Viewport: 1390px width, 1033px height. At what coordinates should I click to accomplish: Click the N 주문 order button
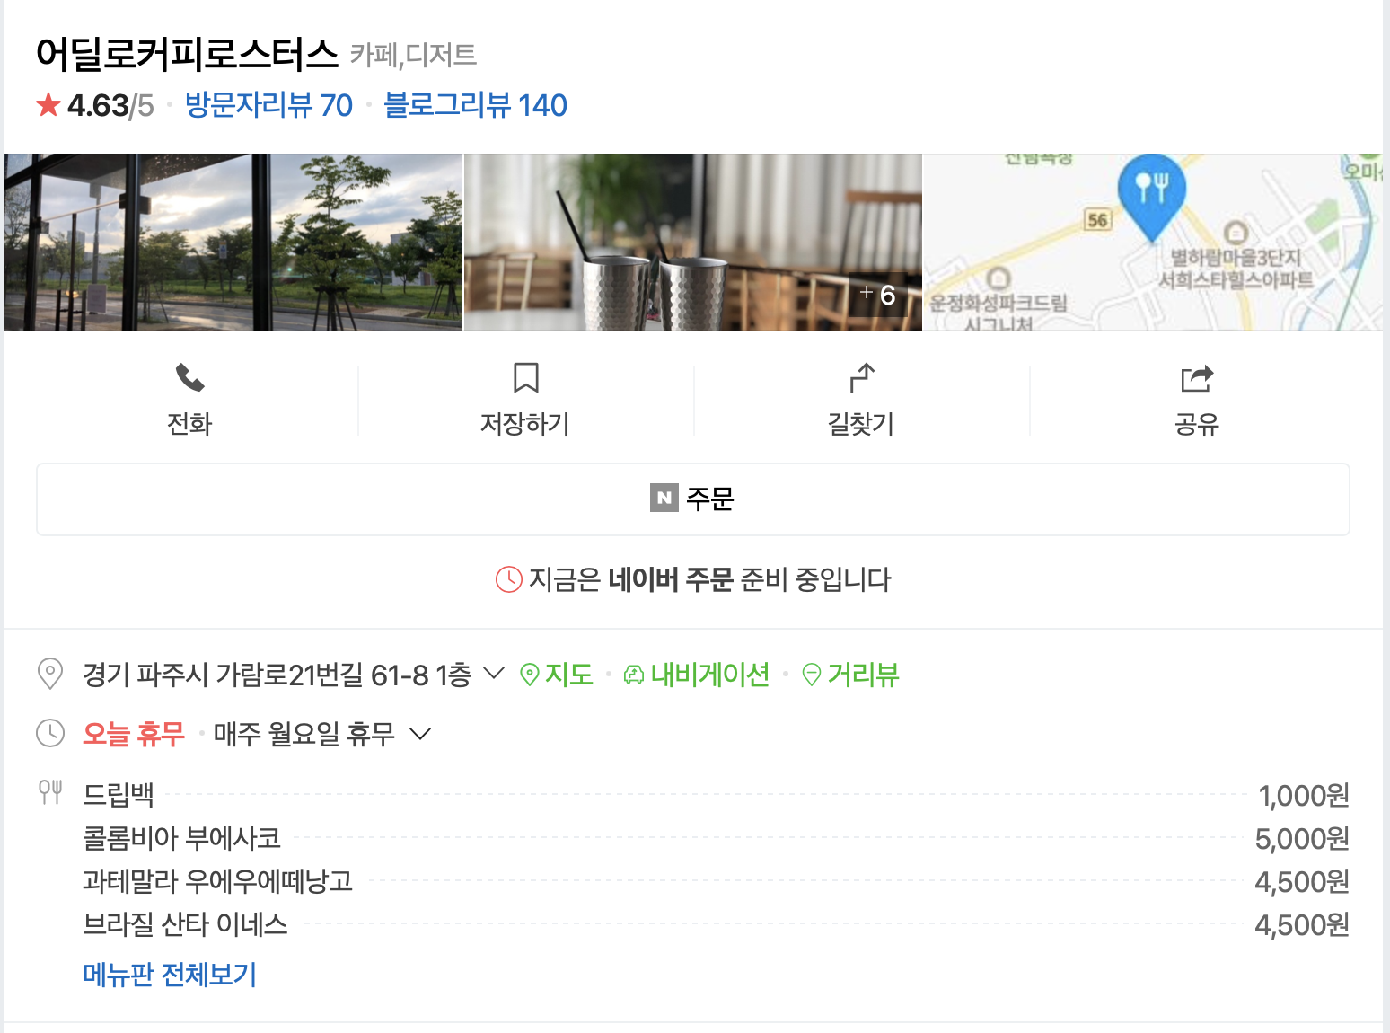coord(692,499)
